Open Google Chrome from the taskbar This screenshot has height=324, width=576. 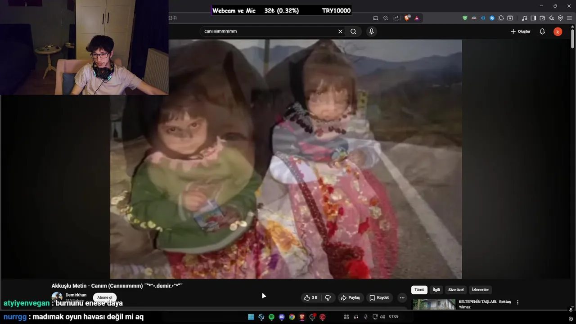pos(292,317)
